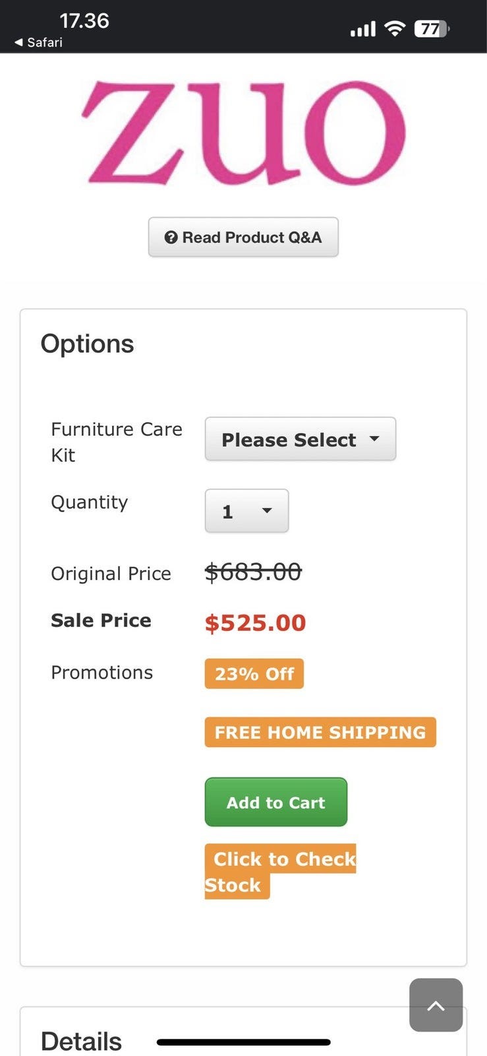The height and width of the screenshot is (1056, 487).
Task: Click the cellular signal bars icon
Action: (362, 29)
